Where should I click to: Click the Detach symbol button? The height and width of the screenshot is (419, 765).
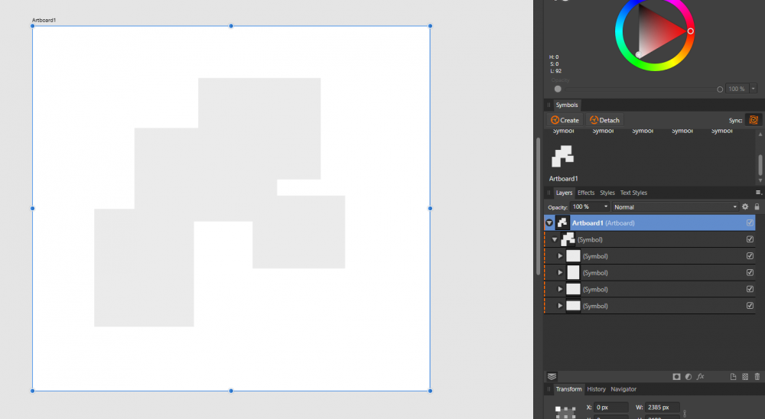click(604, 120)
